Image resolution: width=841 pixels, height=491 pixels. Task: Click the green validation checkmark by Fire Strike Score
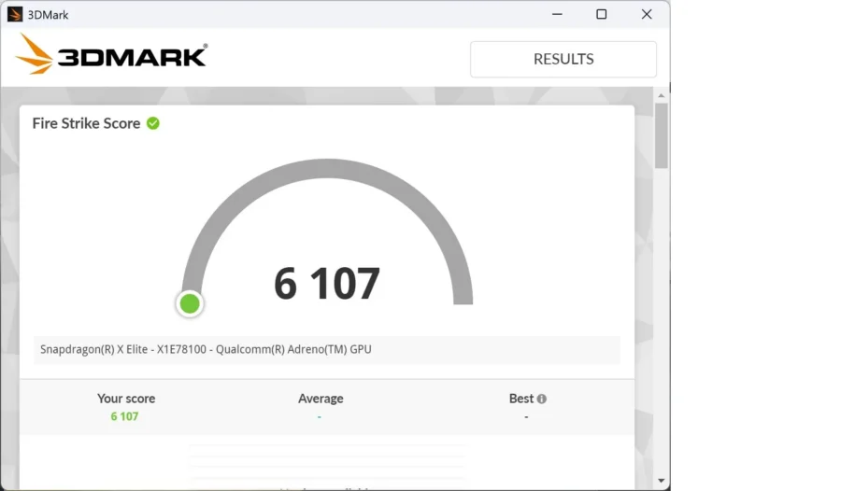click(153, 123)
